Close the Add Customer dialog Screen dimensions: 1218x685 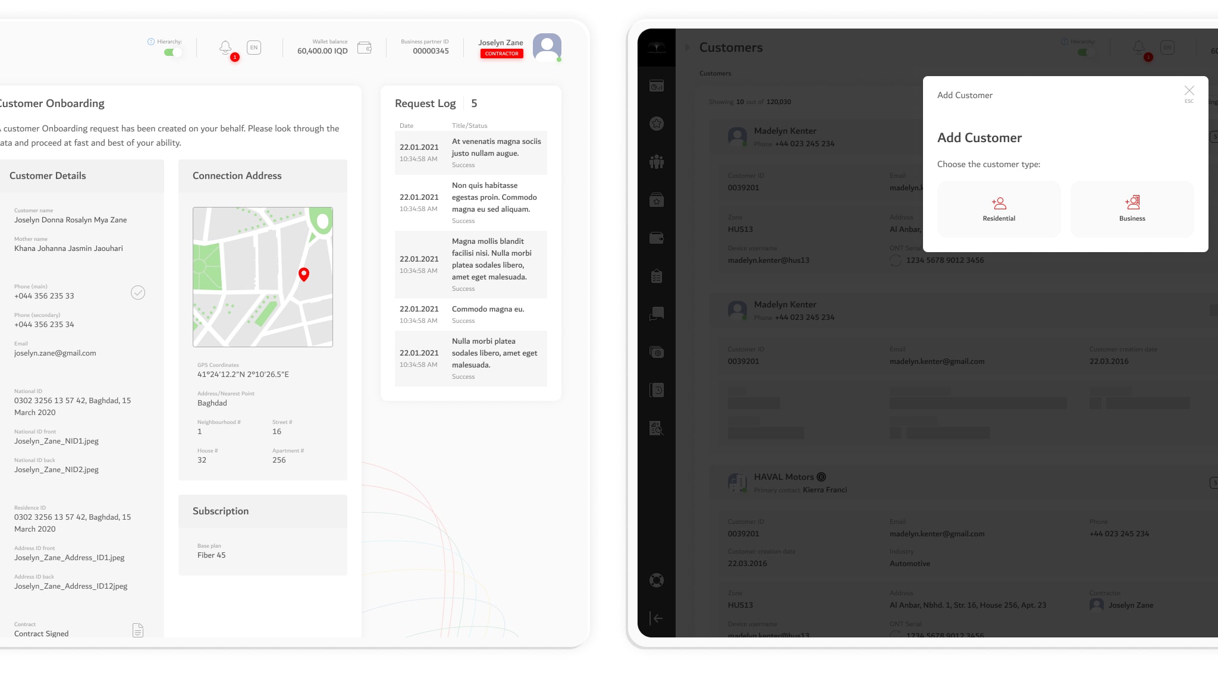pyautogui.click(x=1189, y=91)
